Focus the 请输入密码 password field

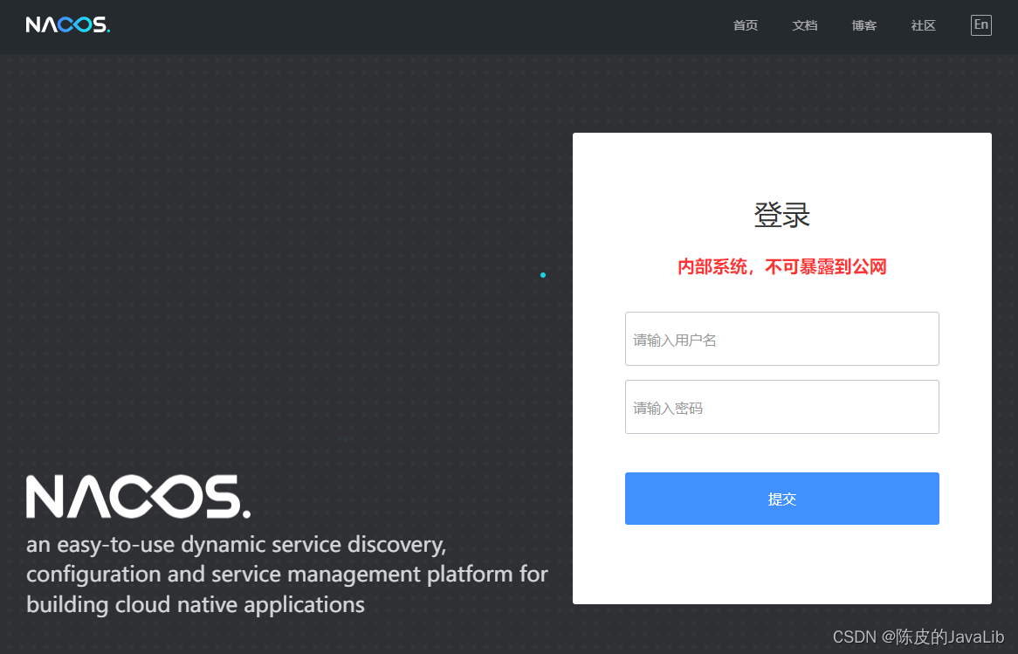(781, 407)
